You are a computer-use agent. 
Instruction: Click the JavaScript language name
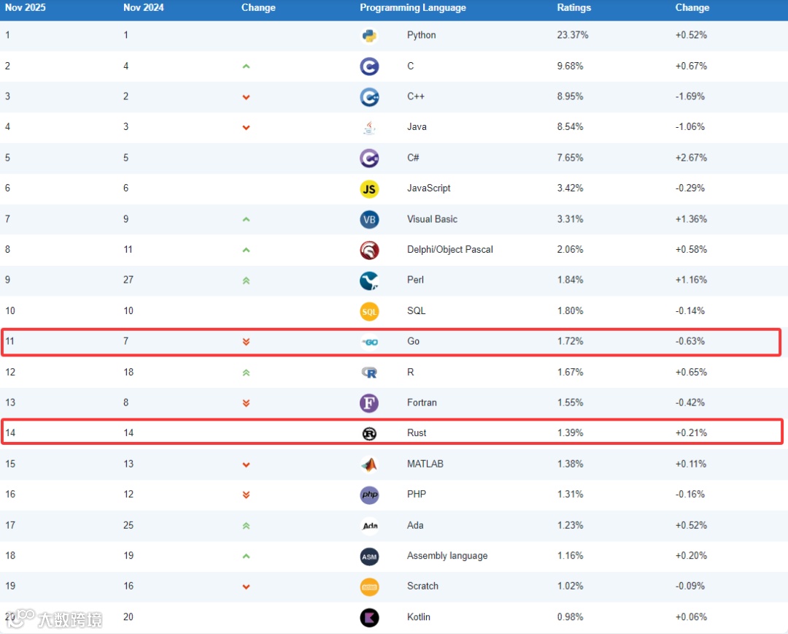pos(429,188)
